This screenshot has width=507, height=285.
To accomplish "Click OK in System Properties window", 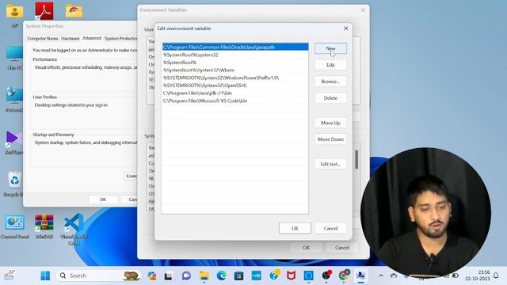I will (103, 199).
